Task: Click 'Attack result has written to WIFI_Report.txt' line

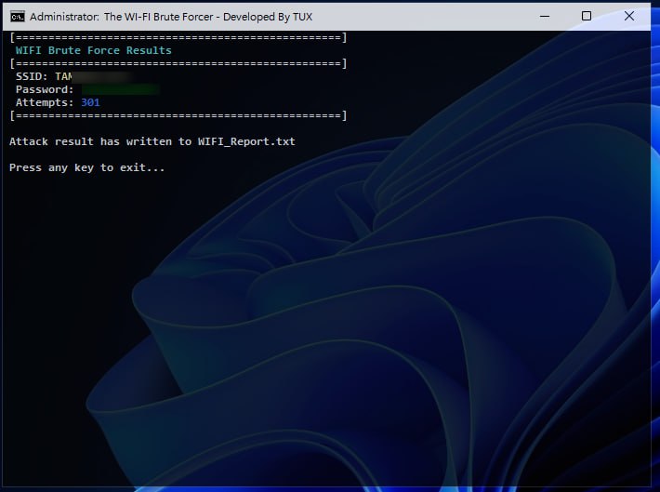Action: 152,141
